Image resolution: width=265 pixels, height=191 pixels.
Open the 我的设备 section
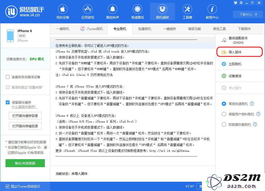point(63,12)
